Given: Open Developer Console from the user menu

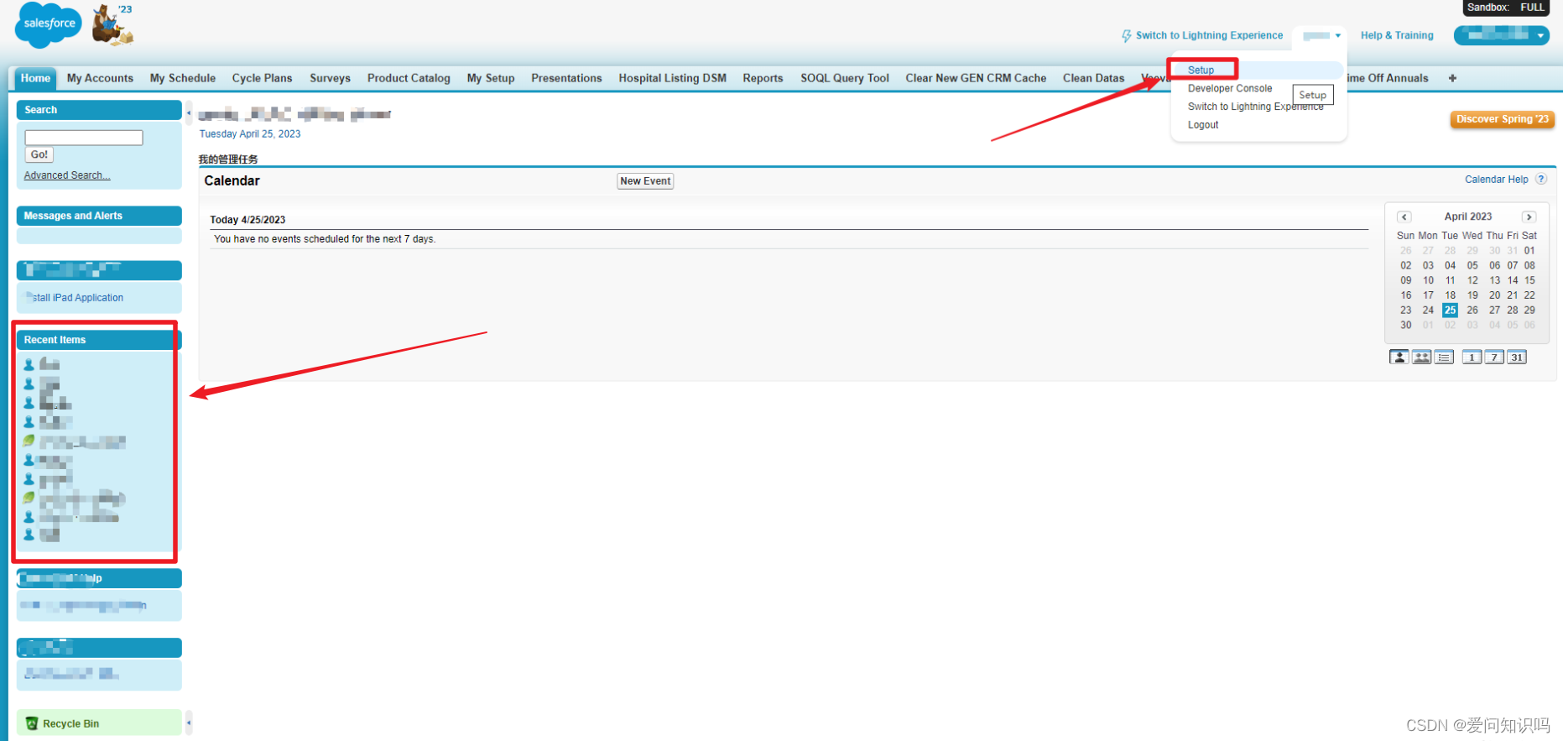Looking at the screenshot, I should 1229,88.
